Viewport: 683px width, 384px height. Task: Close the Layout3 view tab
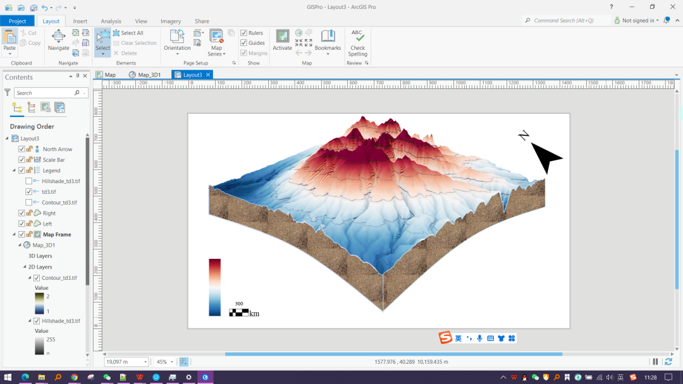tap(208, 75)
